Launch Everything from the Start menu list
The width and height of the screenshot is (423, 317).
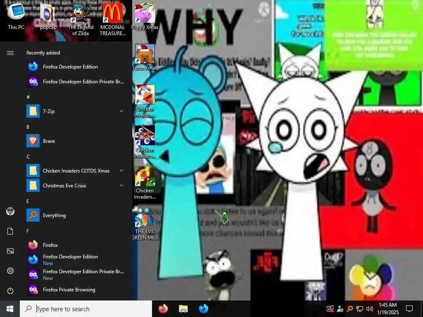[x=76, y=215]
